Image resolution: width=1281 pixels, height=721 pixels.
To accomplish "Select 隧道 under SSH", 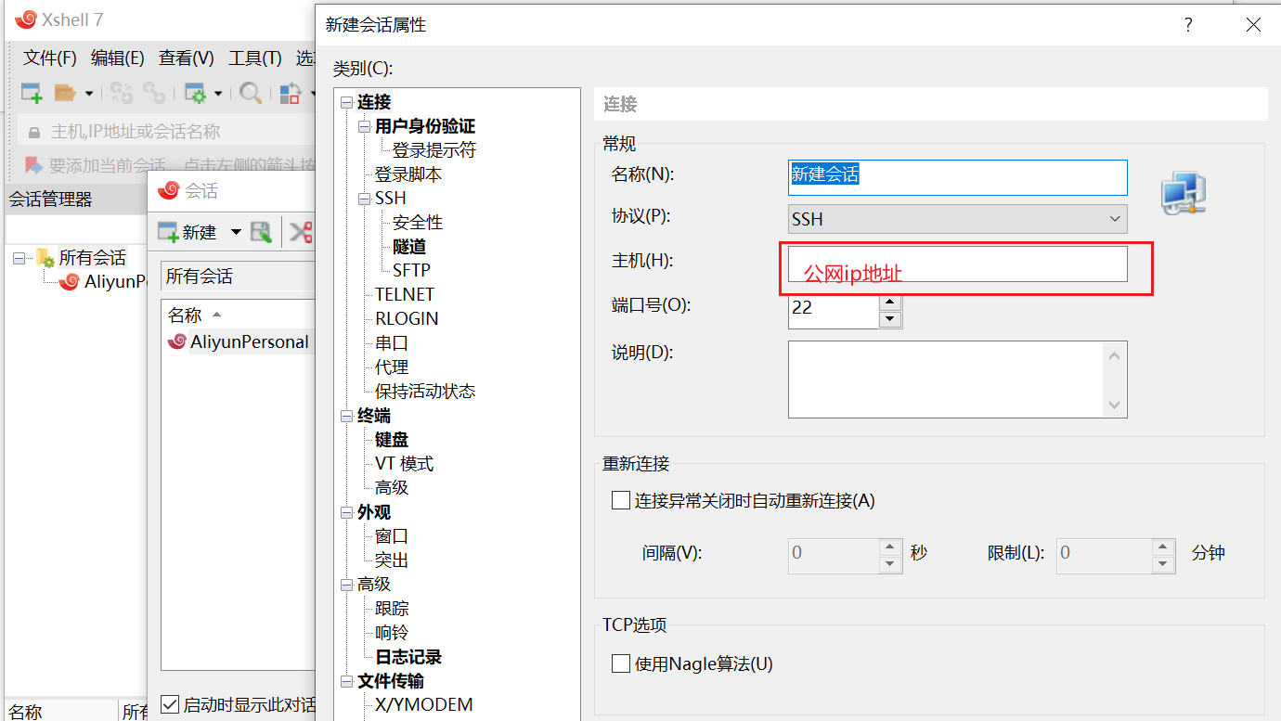I will coord(409,247).
